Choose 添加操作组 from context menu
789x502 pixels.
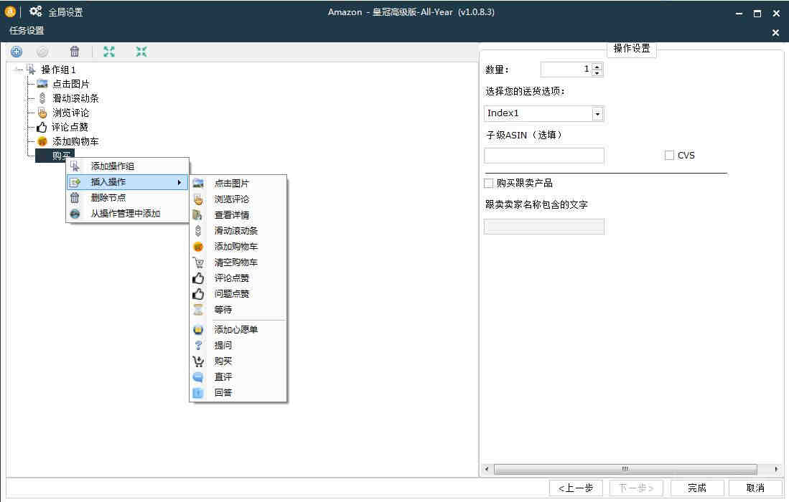(128, 166)
